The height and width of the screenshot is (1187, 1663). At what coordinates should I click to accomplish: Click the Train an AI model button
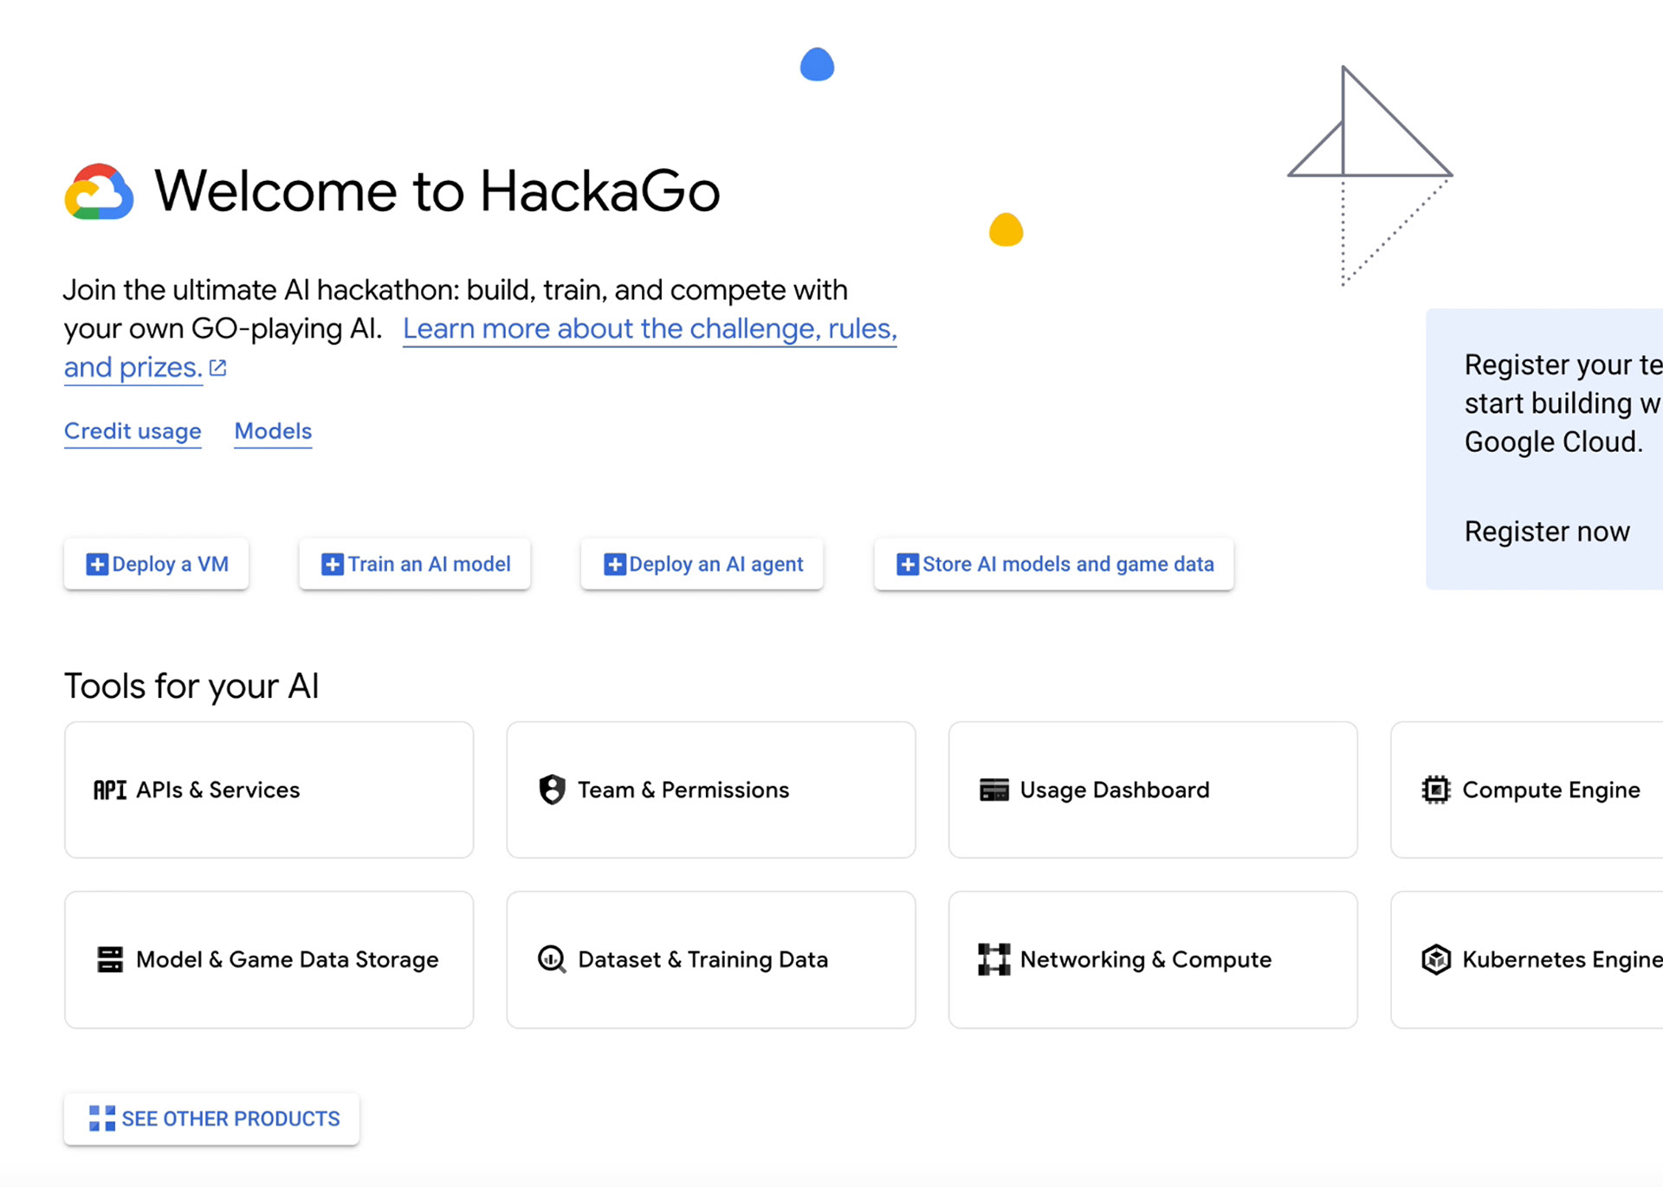(415, 564)
